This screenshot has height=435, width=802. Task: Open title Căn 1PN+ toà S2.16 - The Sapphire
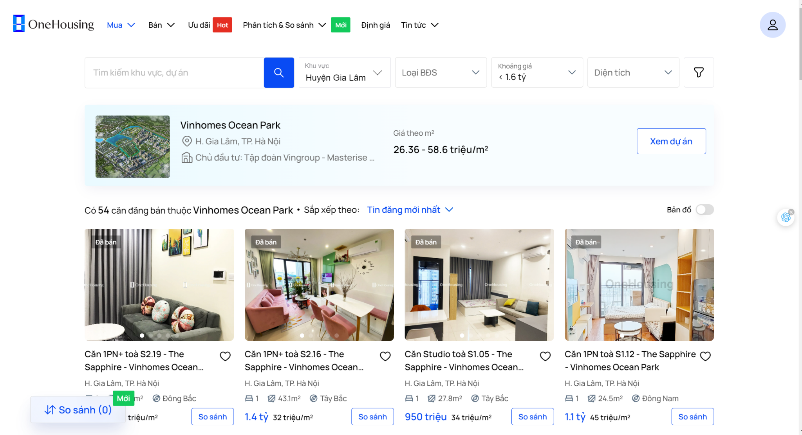[x=304, y=361]
